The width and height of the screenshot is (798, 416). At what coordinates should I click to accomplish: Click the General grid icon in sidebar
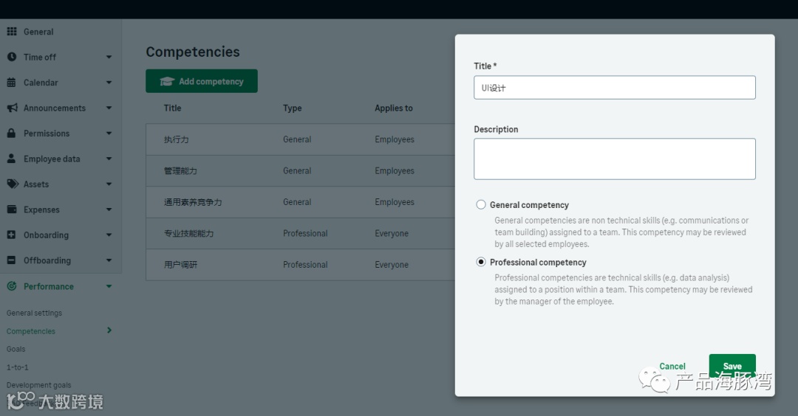click(12, 32)
